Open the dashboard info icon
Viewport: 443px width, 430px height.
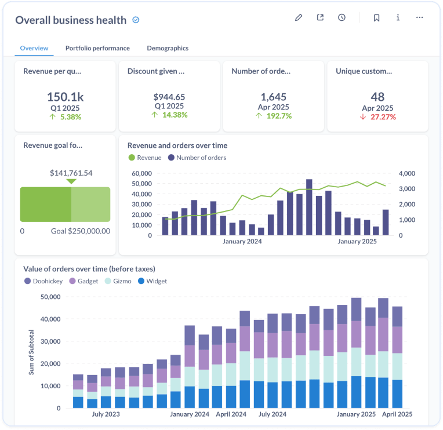coord(398,17)
